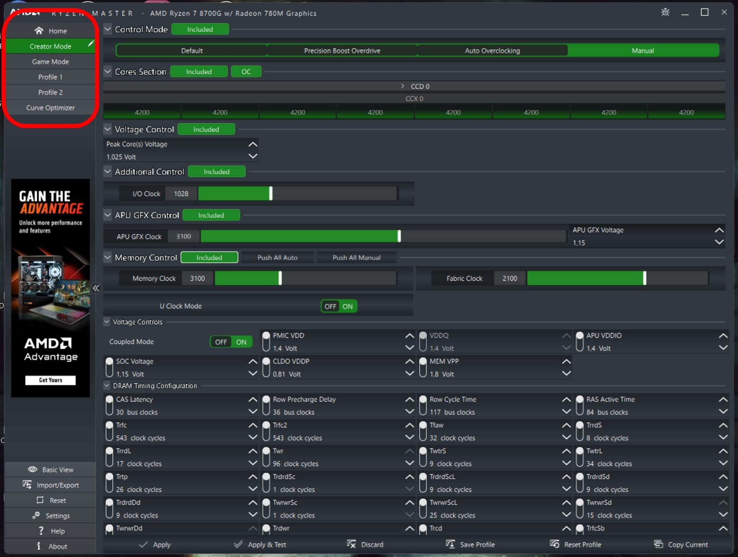738x557 pixels.
Task: Toggle U Clock Mode OFF/ON switch
Action: tap(339, 306)
